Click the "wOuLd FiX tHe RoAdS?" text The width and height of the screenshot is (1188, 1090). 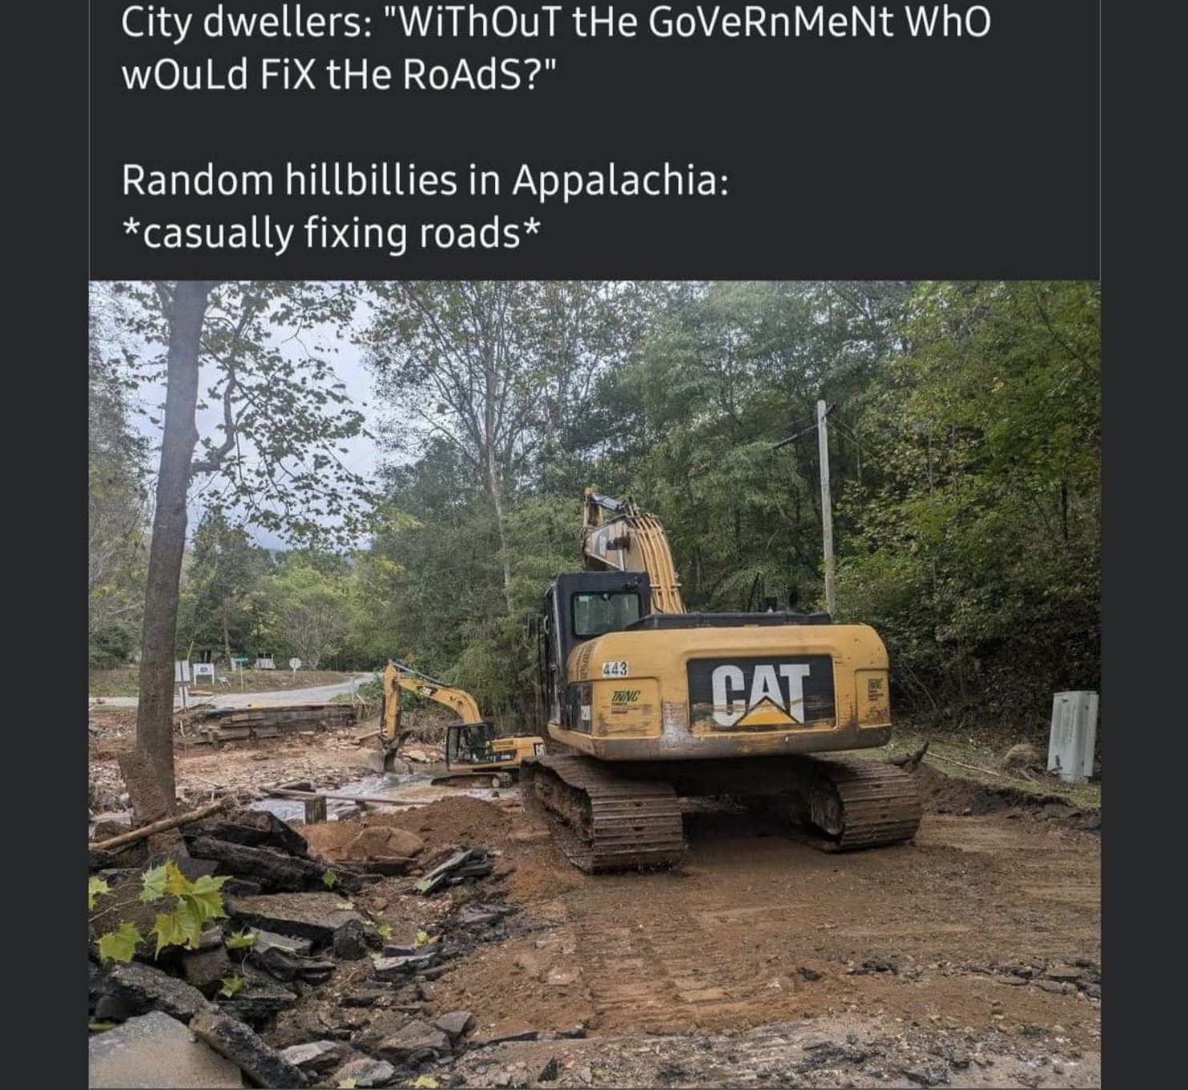click(x=338, y=75)
